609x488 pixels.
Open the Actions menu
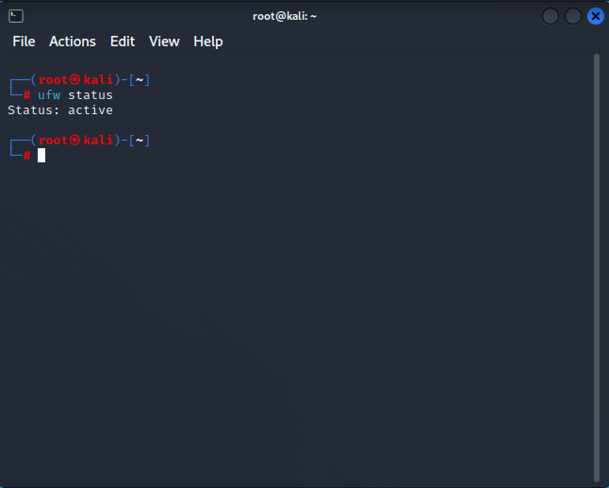[73, 42]
